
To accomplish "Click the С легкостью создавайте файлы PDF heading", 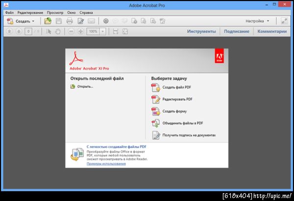I will click(x=117, y=147).
